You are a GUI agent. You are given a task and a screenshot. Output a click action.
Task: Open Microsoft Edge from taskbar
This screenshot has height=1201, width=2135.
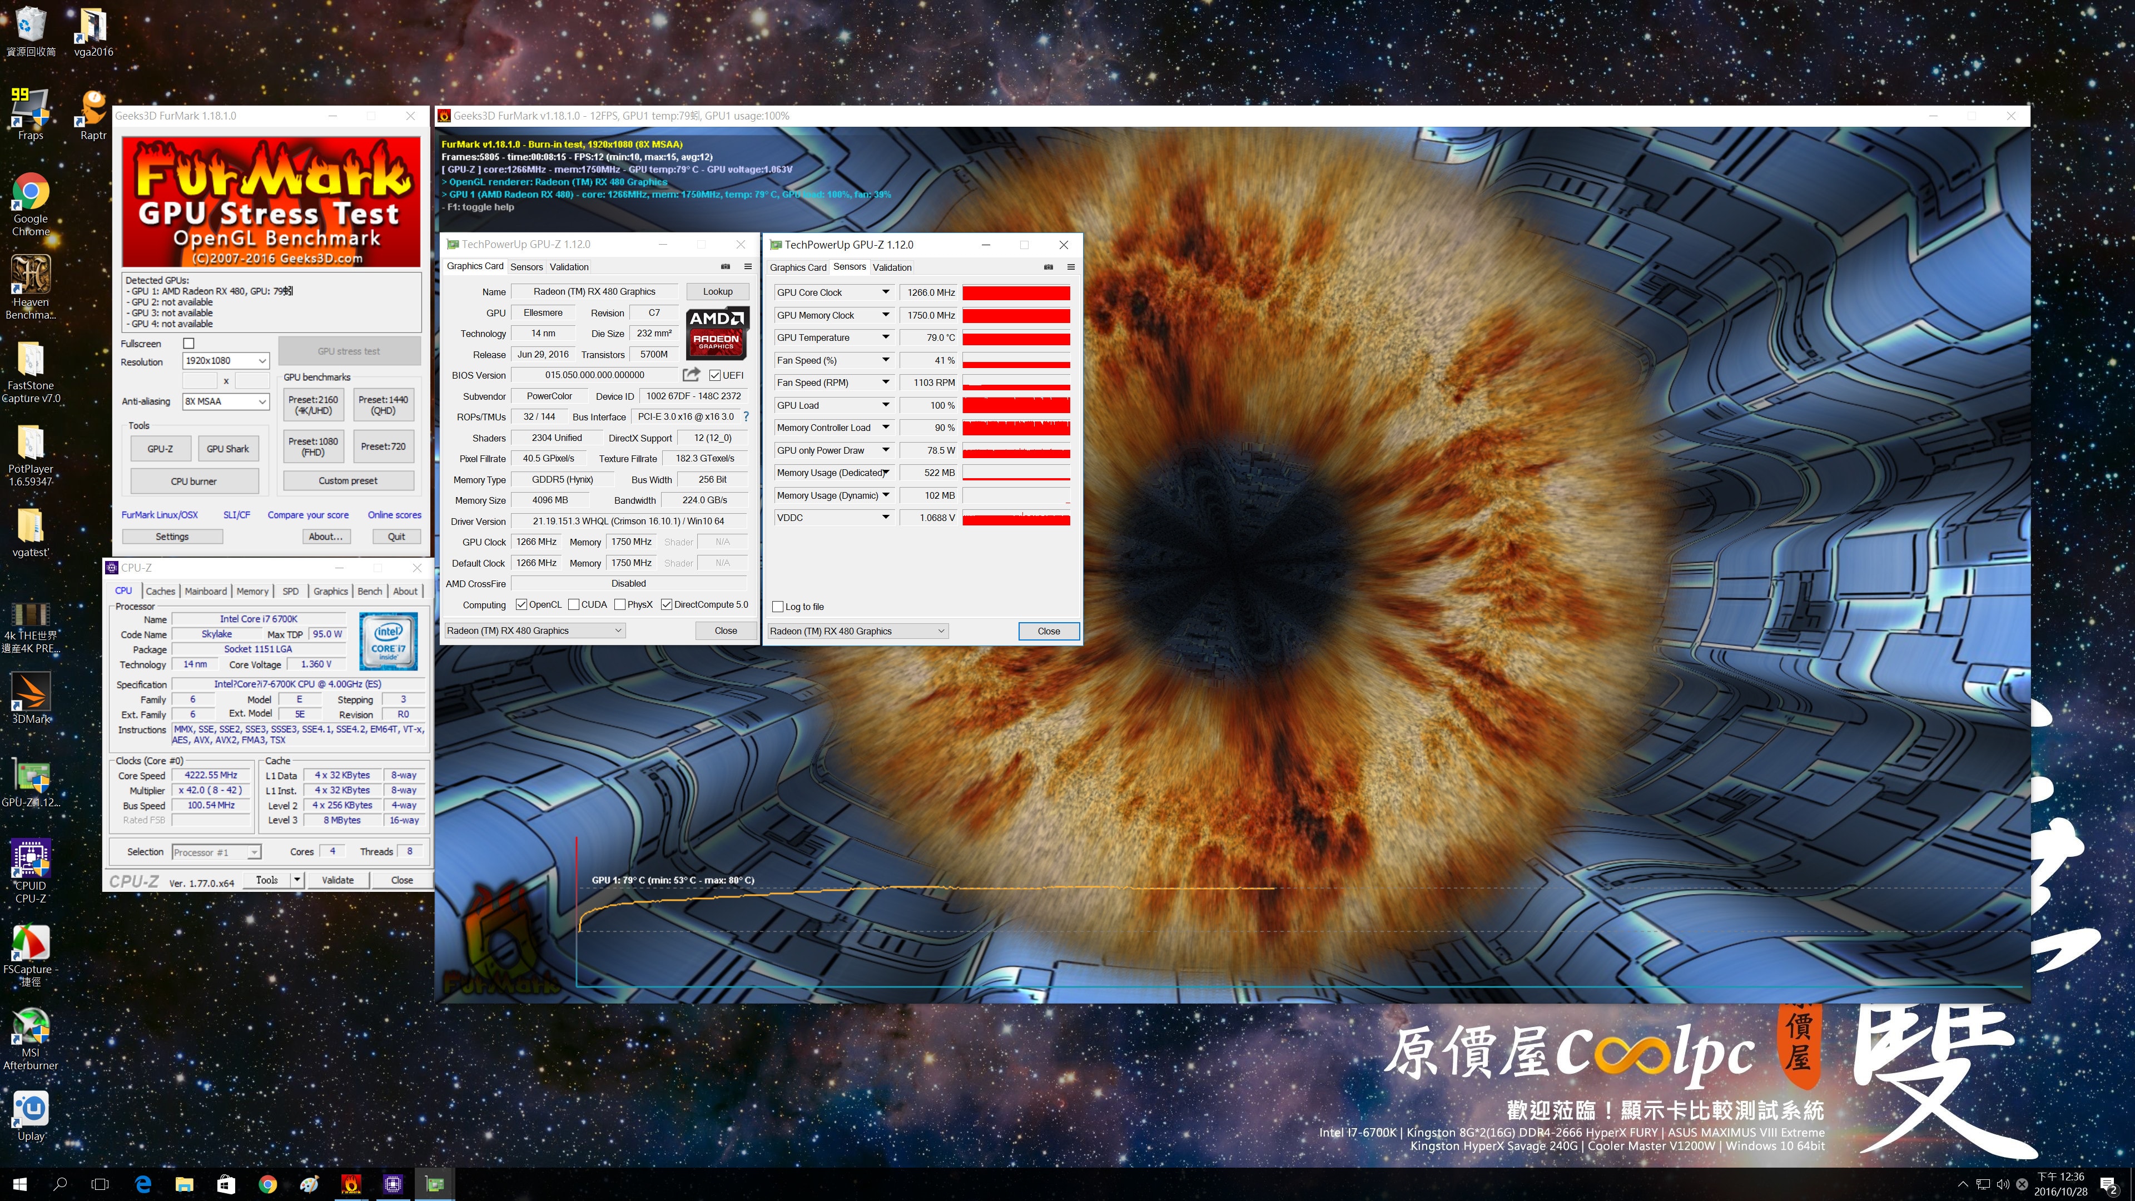pyautogui.click(x=142, y=1184)
